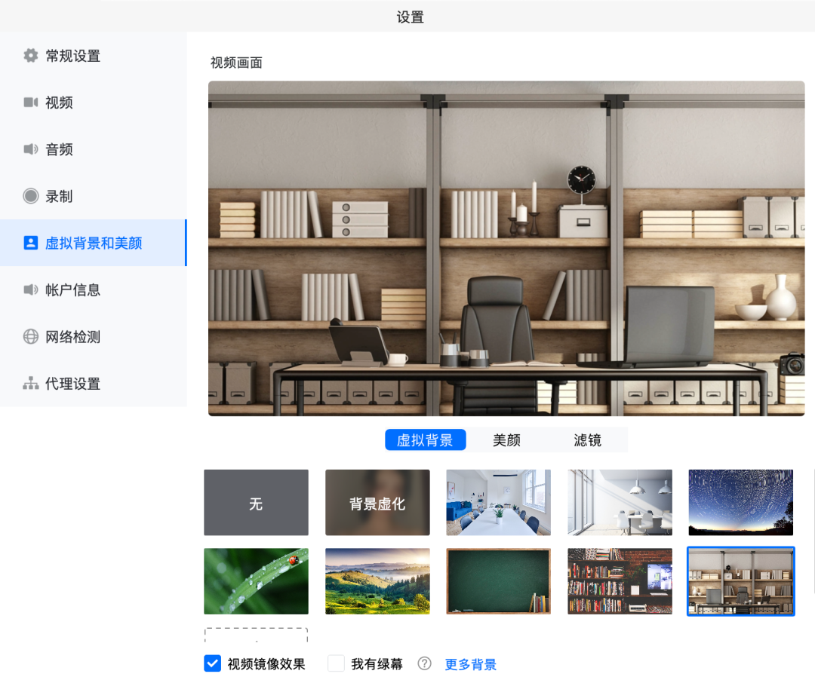Choose the colorful bookshelf brick wall background

pyautogui.click(x=620, y=581)
